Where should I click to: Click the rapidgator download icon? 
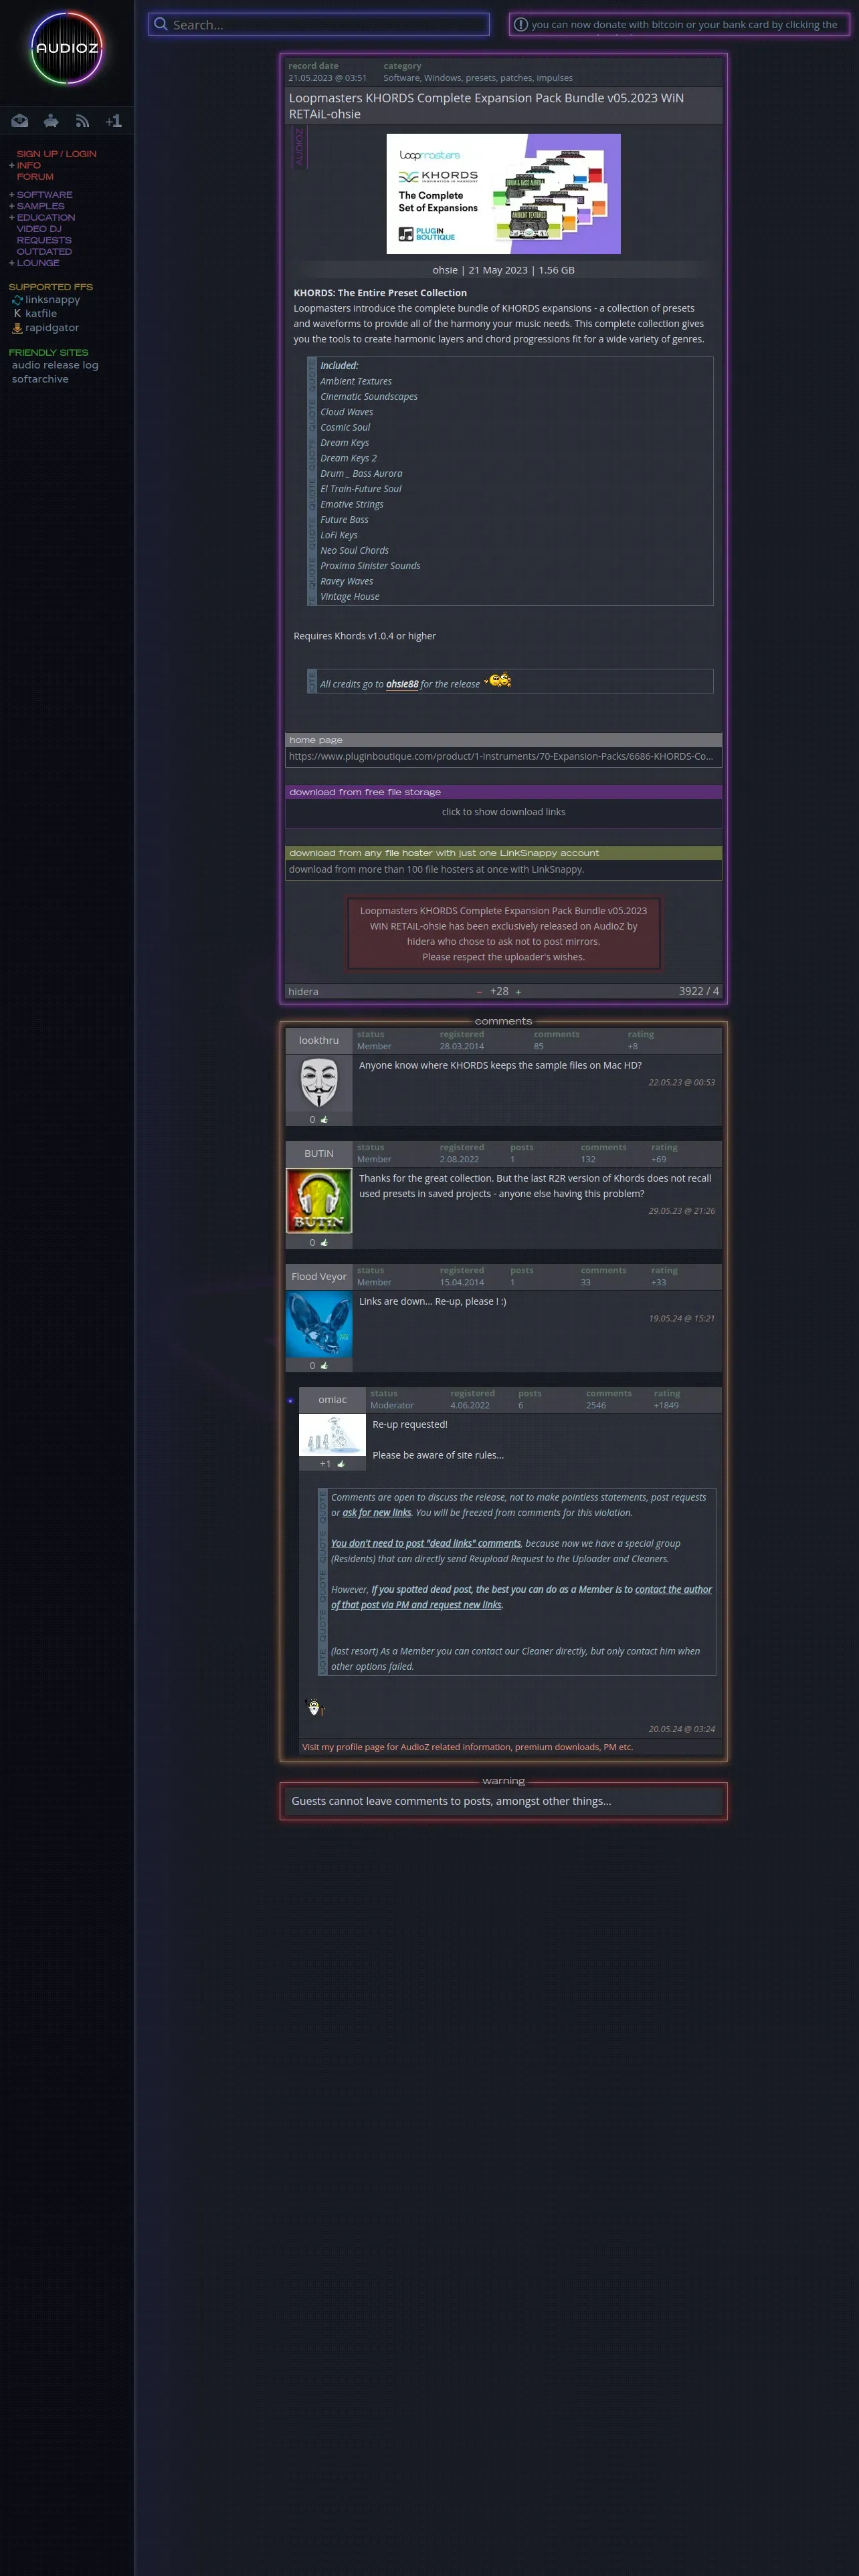(x=17, y=328)
